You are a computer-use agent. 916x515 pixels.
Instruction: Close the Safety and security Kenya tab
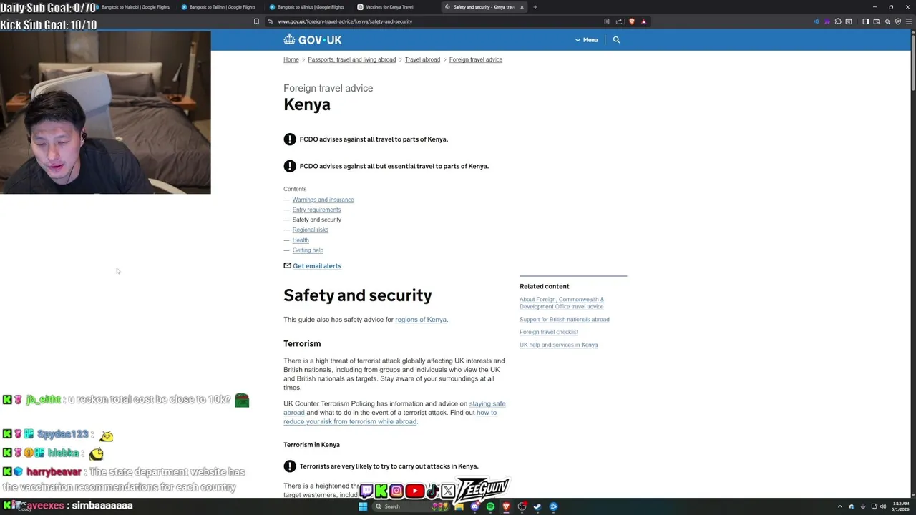[x=522, y=7]
